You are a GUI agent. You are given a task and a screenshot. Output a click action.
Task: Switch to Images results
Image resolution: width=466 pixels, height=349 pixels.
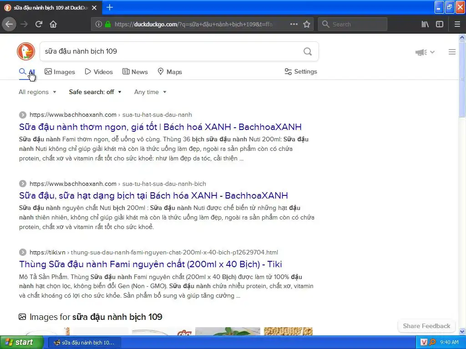pyautogui.click(x=60, y=72)
